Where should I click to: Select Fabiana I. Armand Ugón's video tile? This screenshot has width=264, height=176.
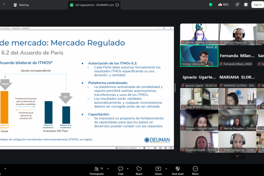point(199,120)
